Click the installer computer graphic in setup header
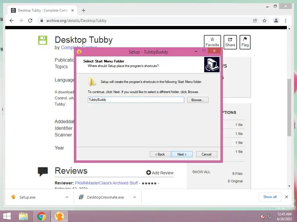The width and height of the screenshot is (297, 222). (x=212, y=64)
